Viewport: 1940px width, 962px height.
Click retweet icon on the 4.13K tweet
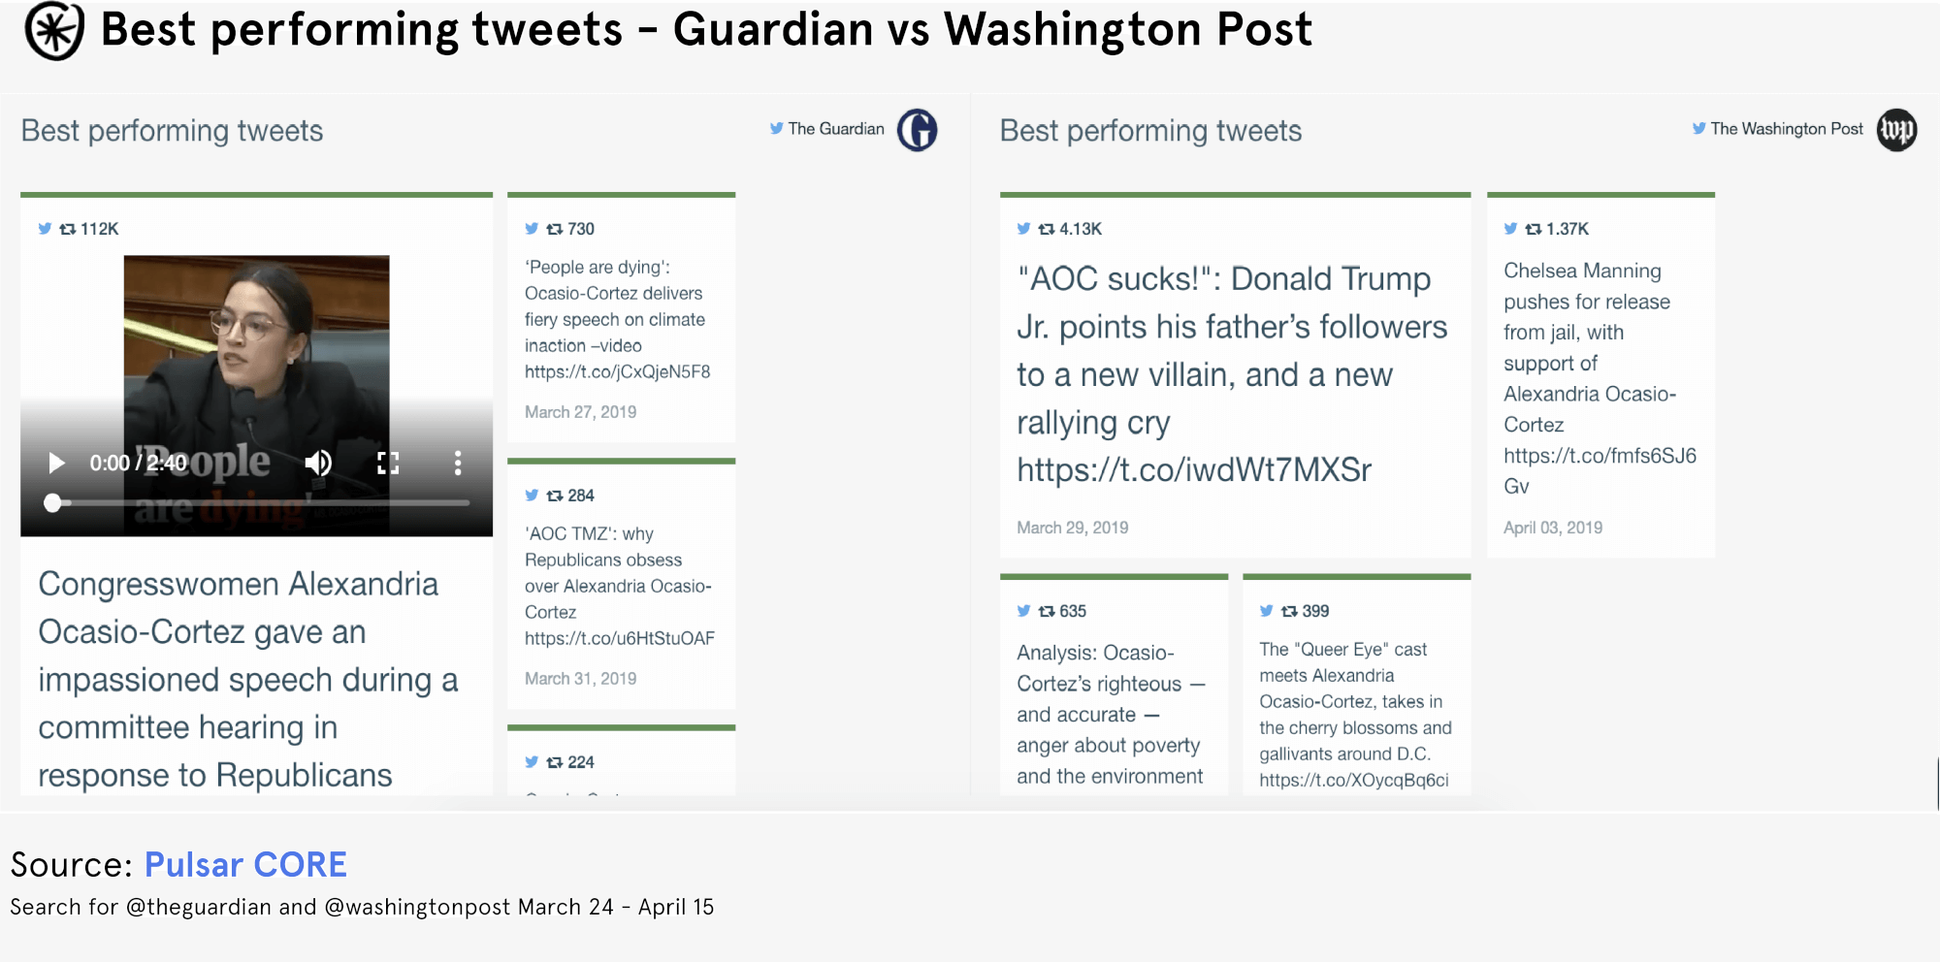(1046, 229)
